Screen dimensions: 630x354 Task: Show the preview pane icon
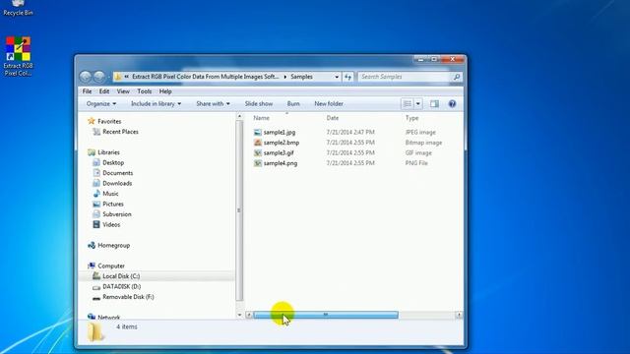pos(434,104)
